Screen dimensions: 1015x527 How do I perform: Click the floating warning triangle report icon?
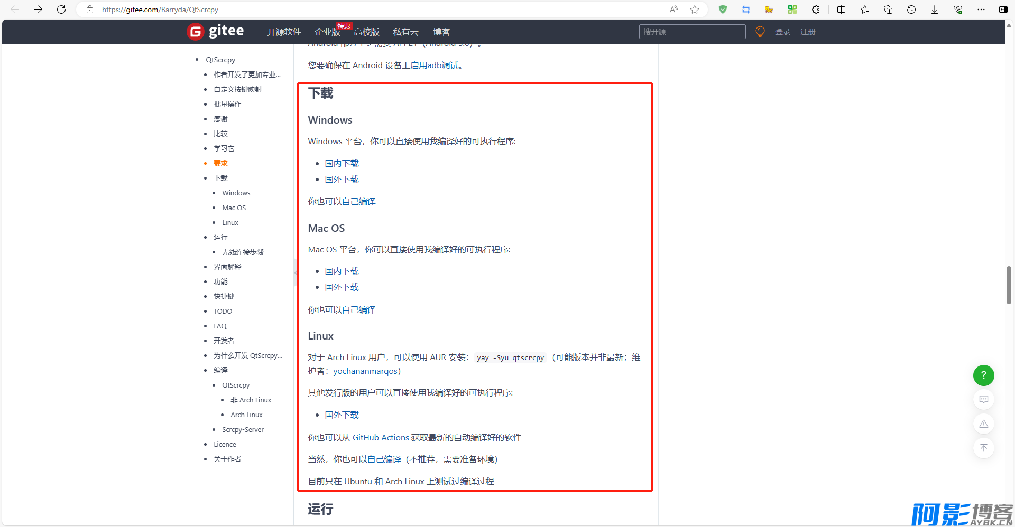984,424
